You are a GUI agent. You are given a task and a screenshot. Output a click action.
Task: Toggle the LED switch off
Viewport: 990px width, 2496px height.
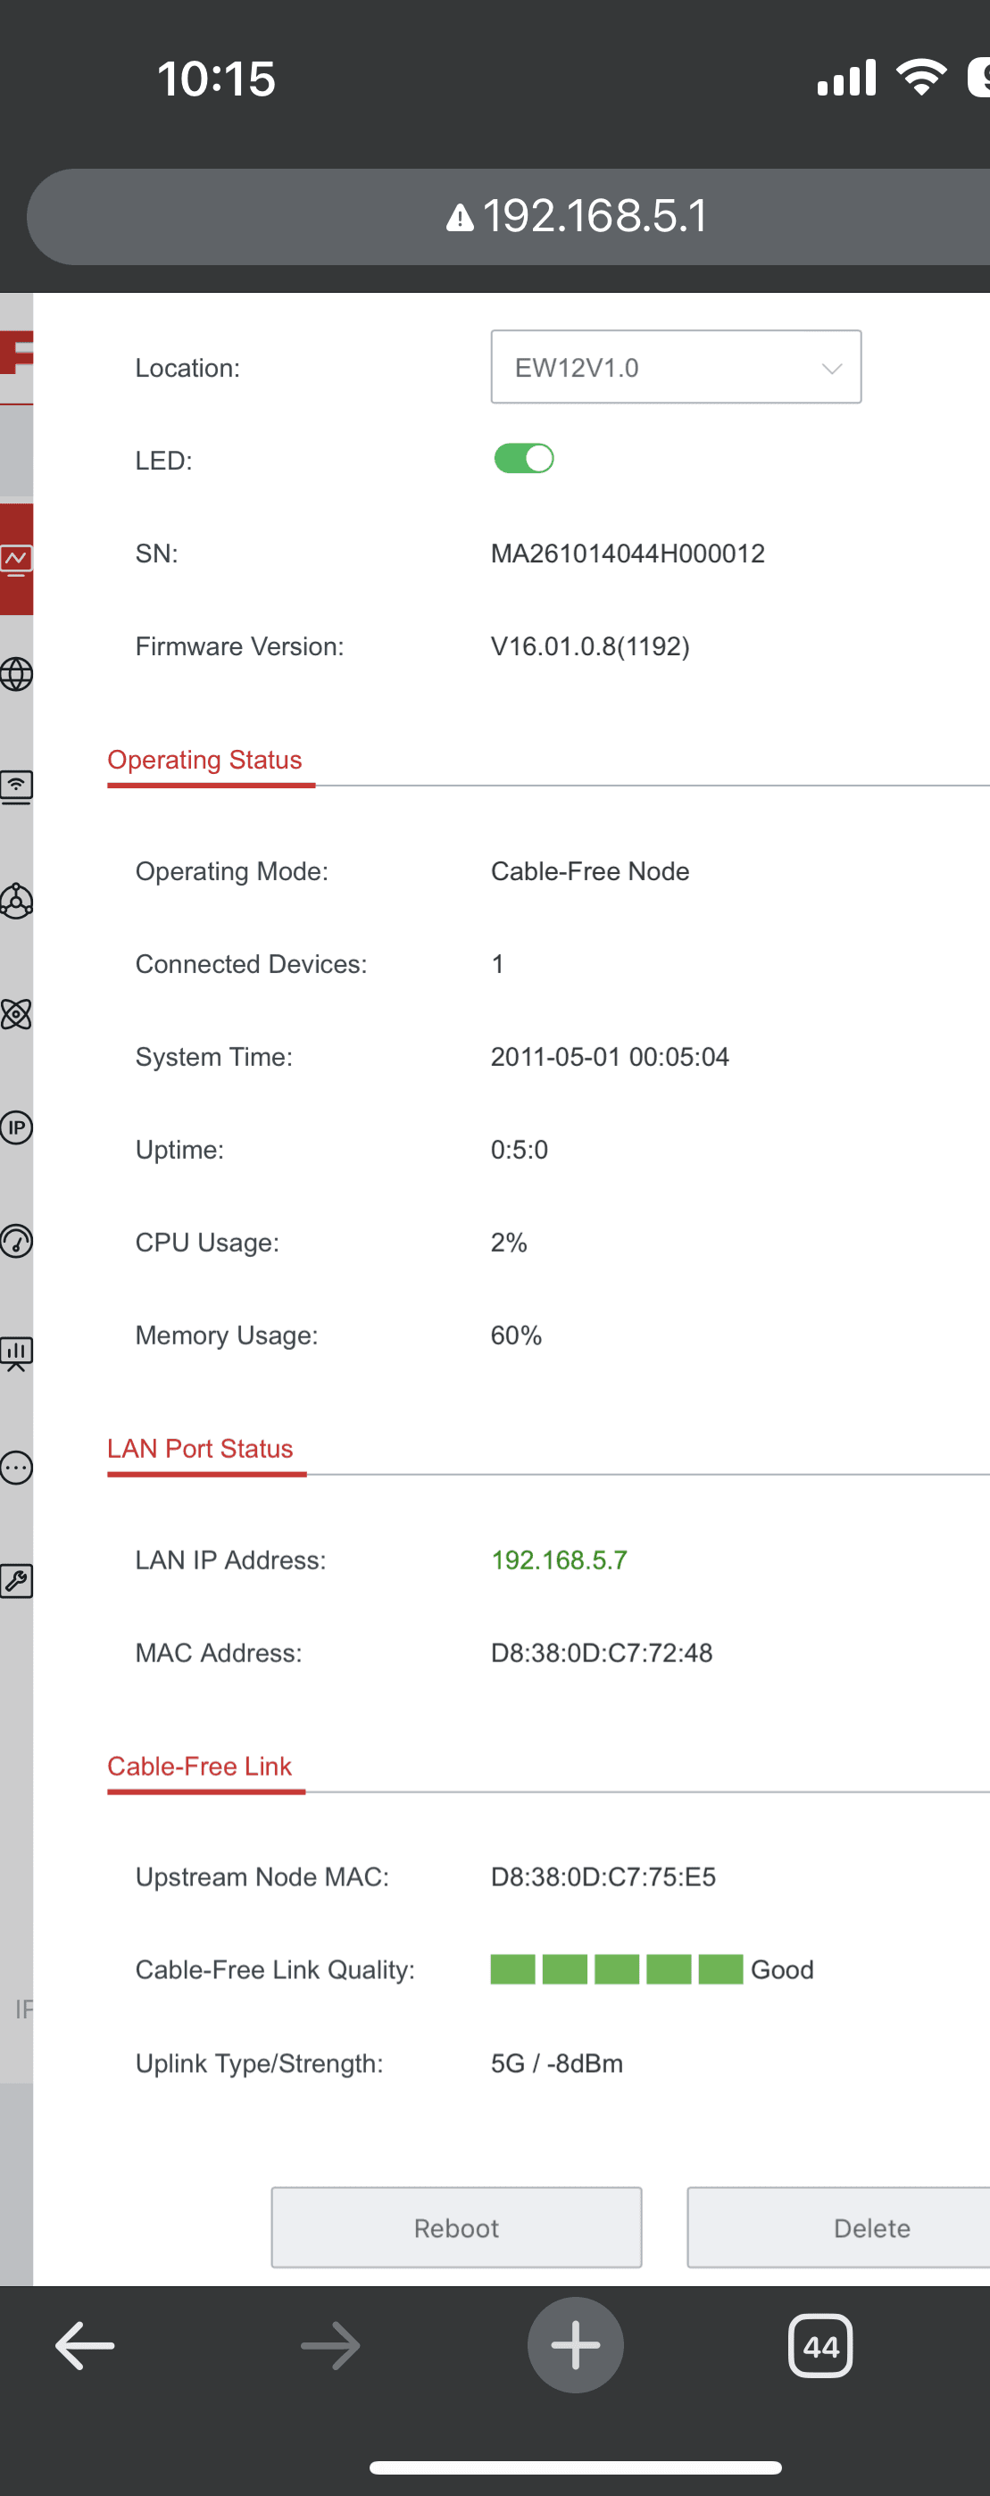coord(524,458)
